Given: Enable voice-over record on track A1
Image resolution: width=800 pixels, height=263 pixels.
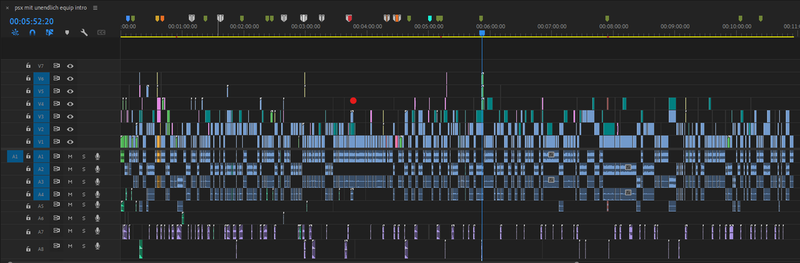Looking at the screenshot, I should coord(97,156).
